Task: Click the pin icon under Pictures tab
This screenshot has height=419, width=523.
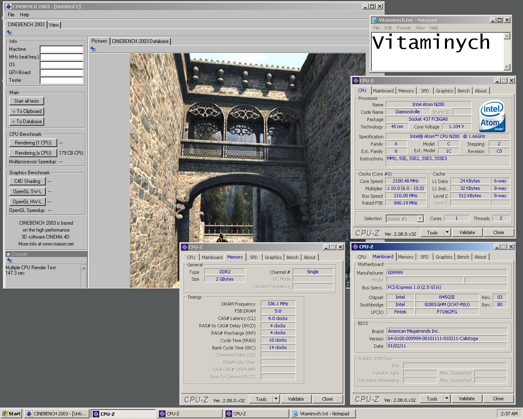Action: [x=93, y=49]
